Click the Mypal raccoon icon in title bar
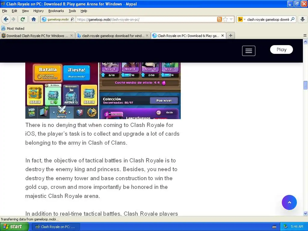Viewport: 308px width, 231px height. point(3,4)
